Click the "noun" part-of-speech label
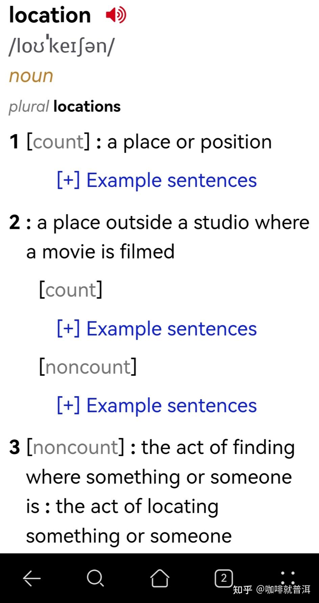The image size is (319, 603). [x=31, y=76]
